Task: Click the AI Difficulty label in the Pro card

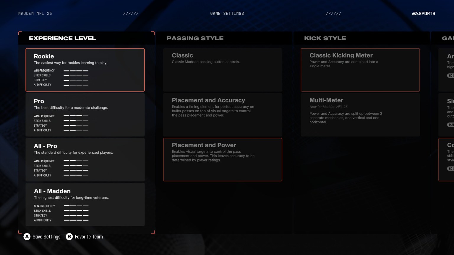Action: tap(42, 130)
